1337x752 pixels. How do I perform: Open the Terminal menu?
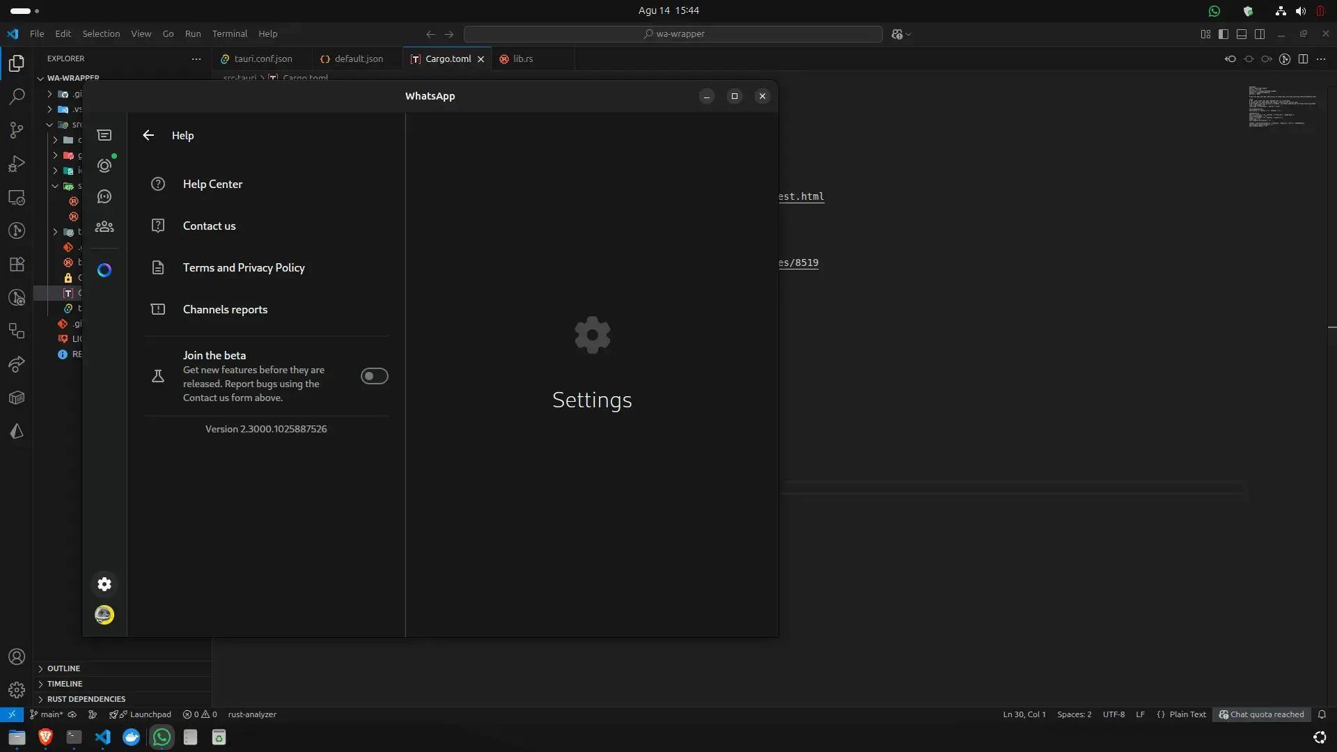click(x=229, y=34)
